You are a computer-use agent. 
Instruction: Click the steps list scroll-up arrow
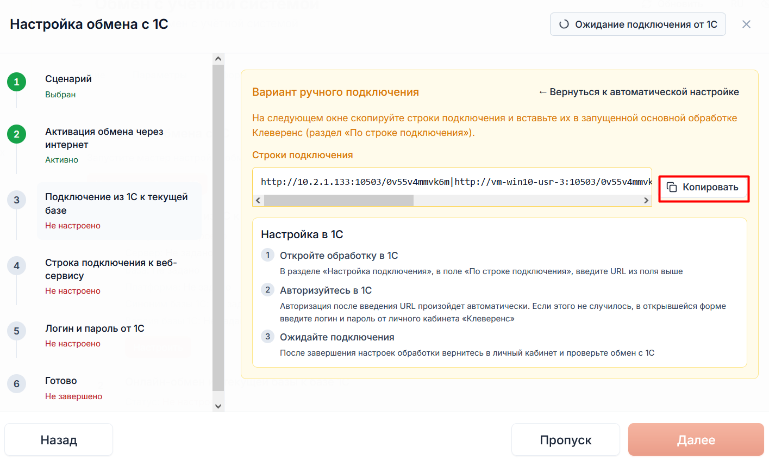tap(218, 59)
